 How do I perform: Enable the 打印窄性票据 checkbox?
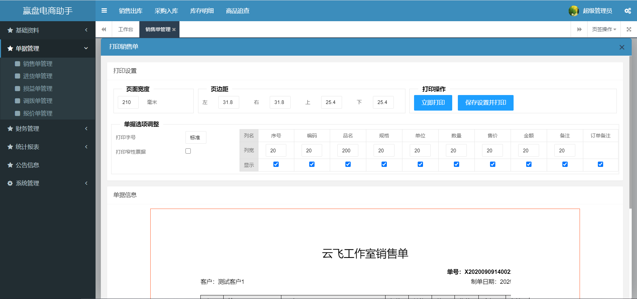click(188, 151)
